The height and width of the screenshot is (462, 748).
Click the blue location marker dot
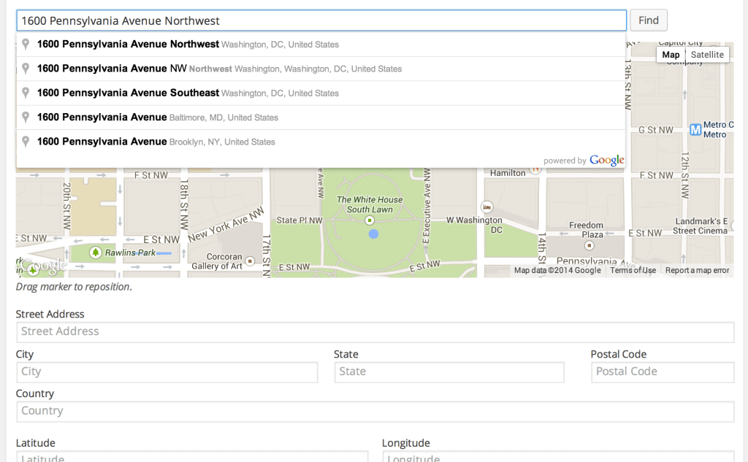click(x=373, y=234)
